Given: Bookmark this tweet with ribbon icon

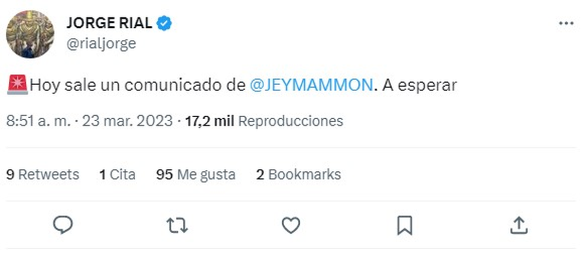Looking at the screenshot, I should (405, 225).
